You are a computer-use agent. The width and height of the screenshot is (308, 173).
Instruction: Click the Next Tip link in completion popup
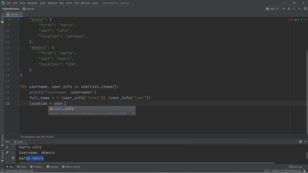pyautogui.click(x=123, y=113)
